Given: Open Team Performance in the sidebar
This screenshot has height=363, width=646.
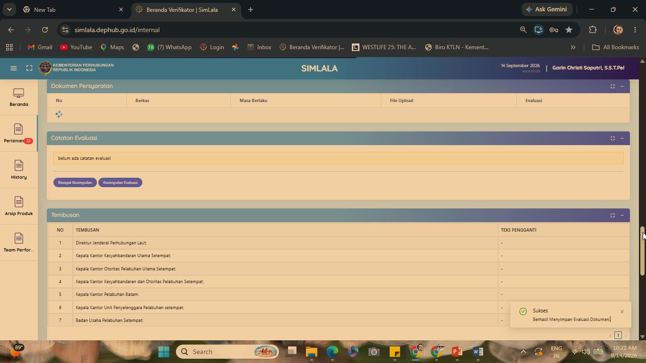Looking at the screenshot, I should pyautogui.click(x=19, y=243).
